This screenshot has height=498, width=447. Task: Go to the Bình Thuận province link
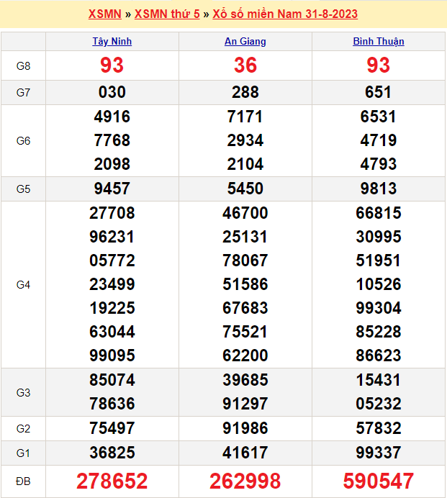(378, 42)
